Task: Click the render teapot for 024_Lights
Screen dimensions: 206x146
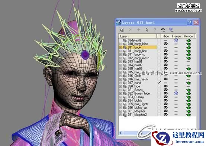Action: 189,101
